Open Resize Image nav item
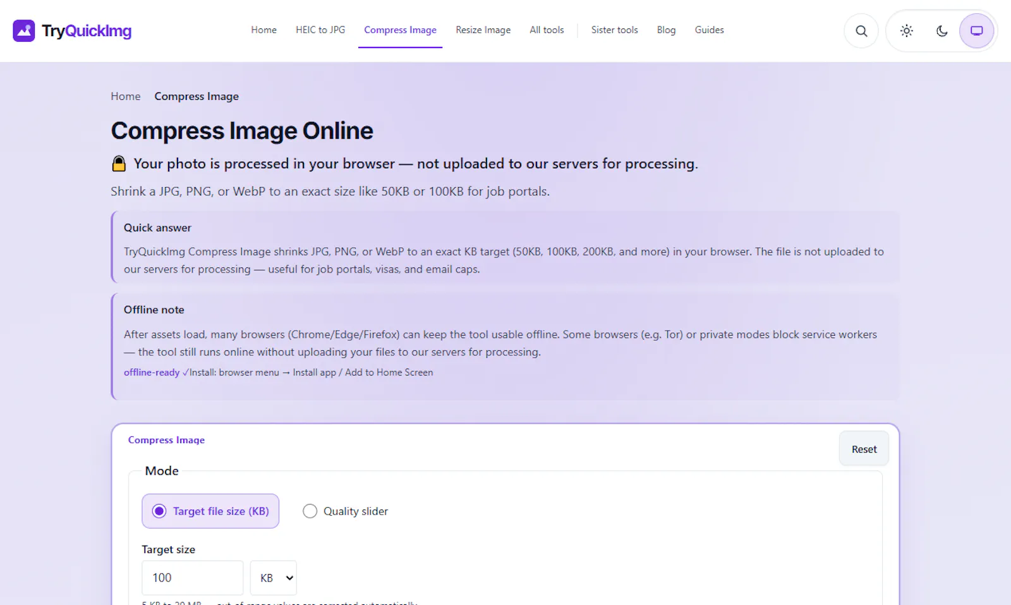This screenshot has width=1011, height=605. click(483, 30)
